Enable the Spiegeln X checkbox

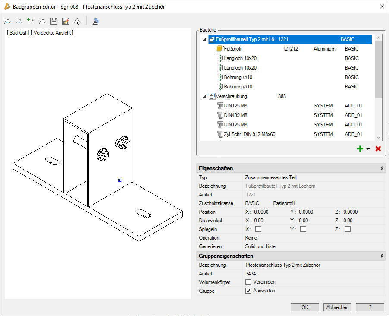coord(258,229)
